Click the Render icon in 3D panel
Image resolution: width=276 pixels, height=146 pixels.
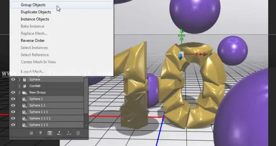pos(50,133)
